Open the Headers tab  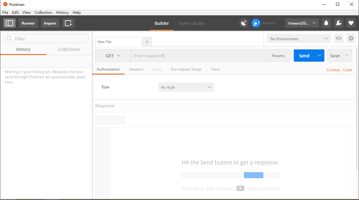point(136,69)
